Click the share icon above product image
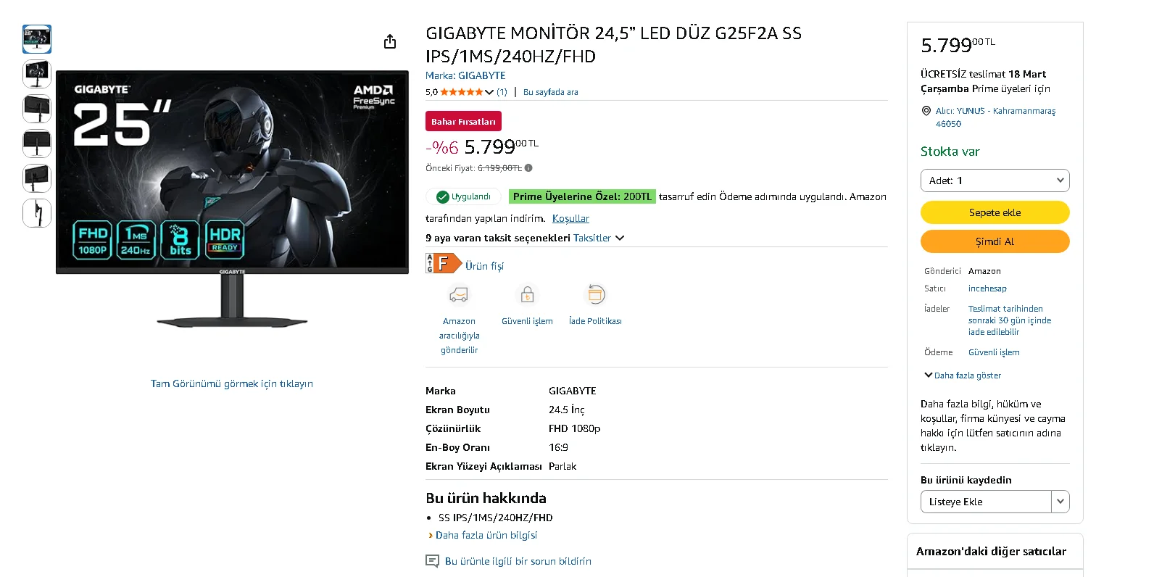 (x=390, y=41)
